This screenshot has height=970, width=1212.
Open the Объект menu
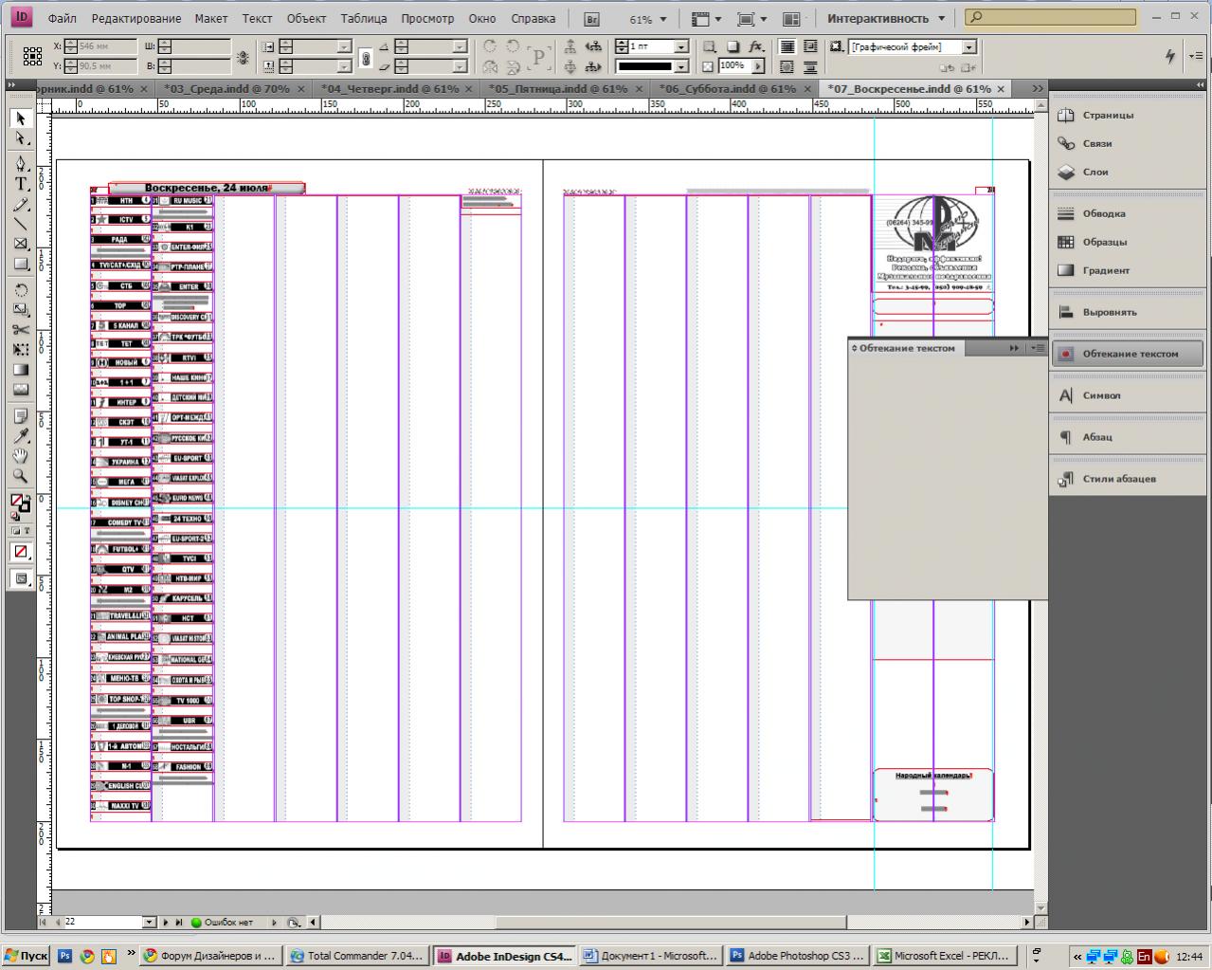tap(306, 18)
